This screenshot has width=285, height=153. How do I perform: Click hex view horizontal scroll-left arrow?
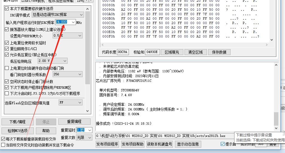tap(103, 45)
